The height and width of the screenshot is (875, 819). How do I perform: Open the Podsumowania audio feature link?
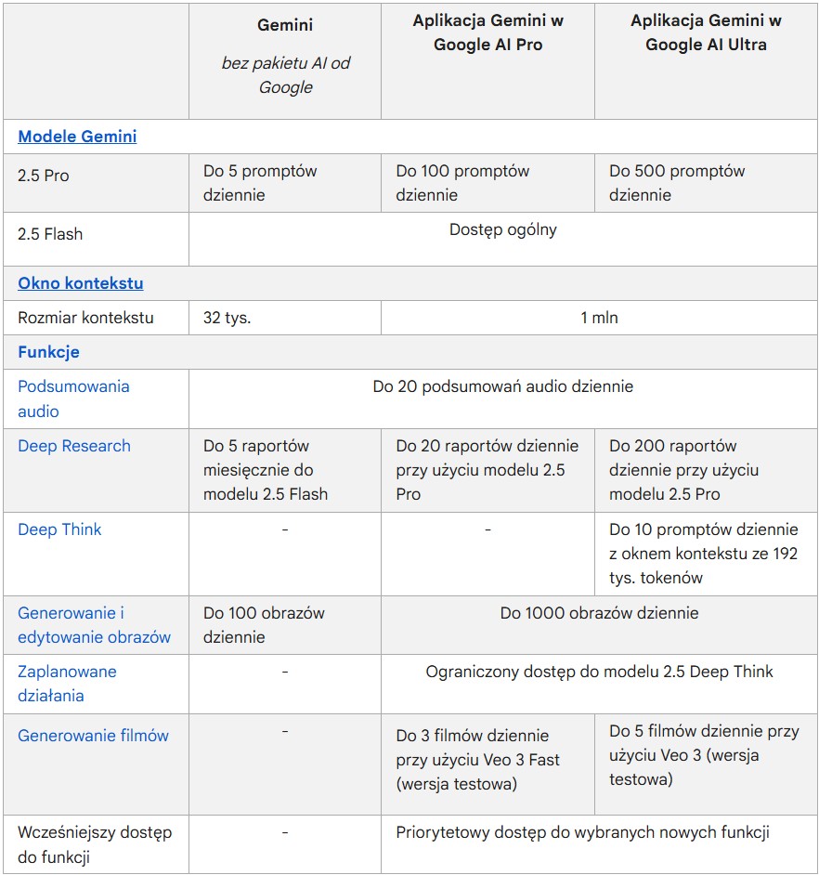(x=73, y=398)
